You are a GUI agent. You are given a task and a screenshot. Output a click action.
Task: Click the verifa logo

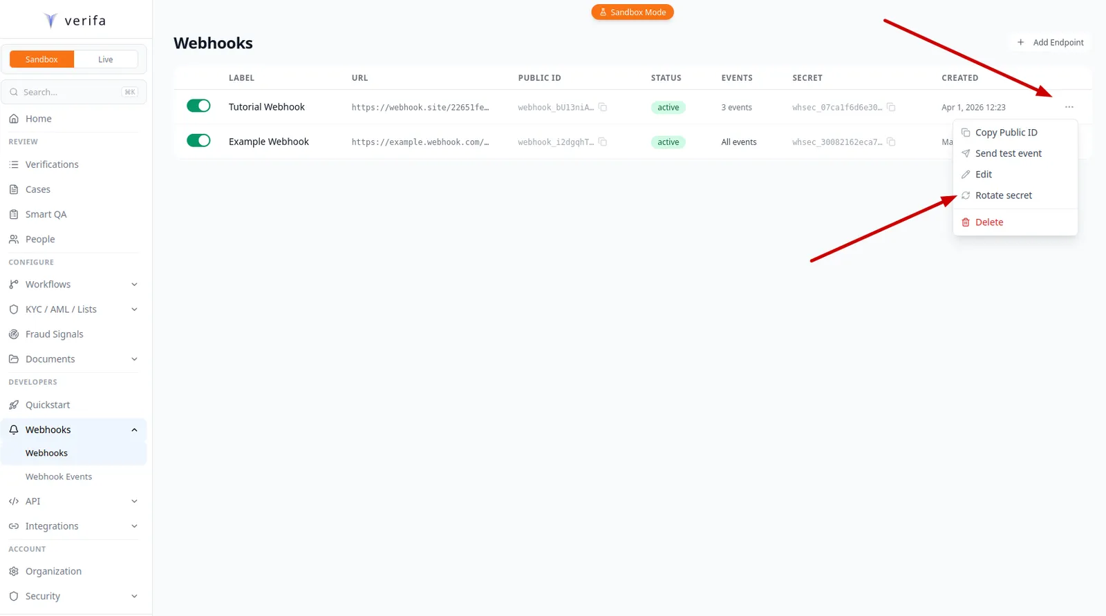75,20
